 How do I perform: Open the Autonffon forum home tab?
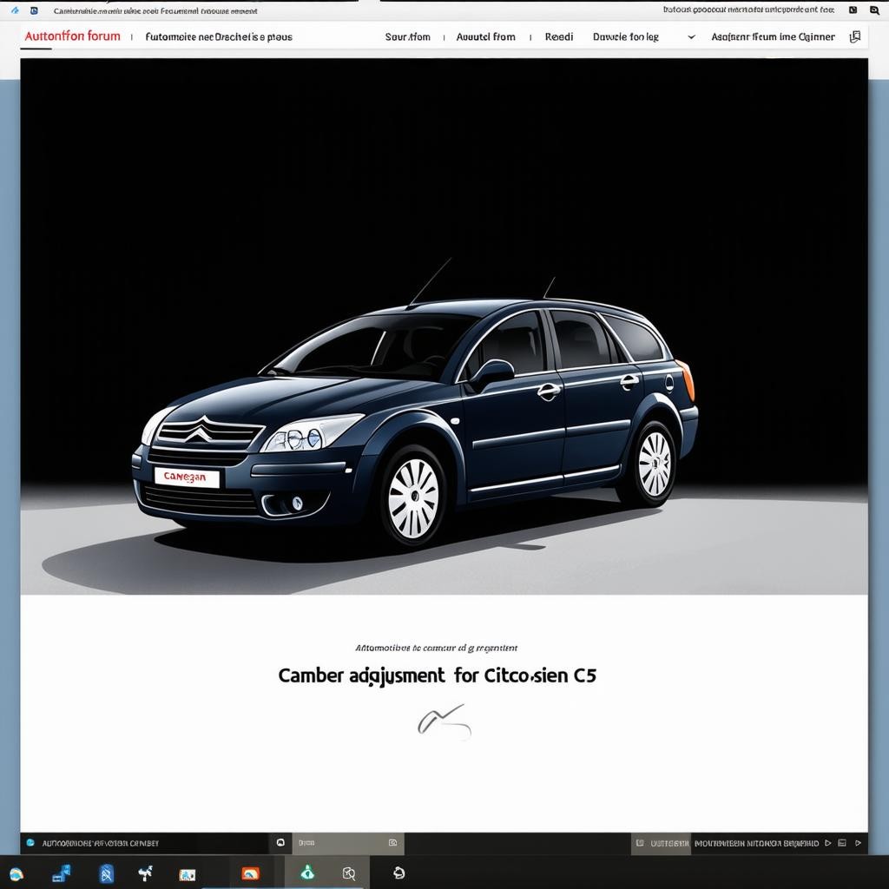[73, 36]
